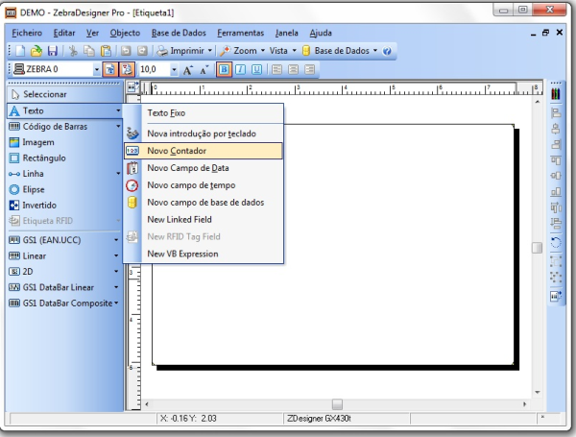Click the Open folder icon
576x437 pixels.
point(36,51)
